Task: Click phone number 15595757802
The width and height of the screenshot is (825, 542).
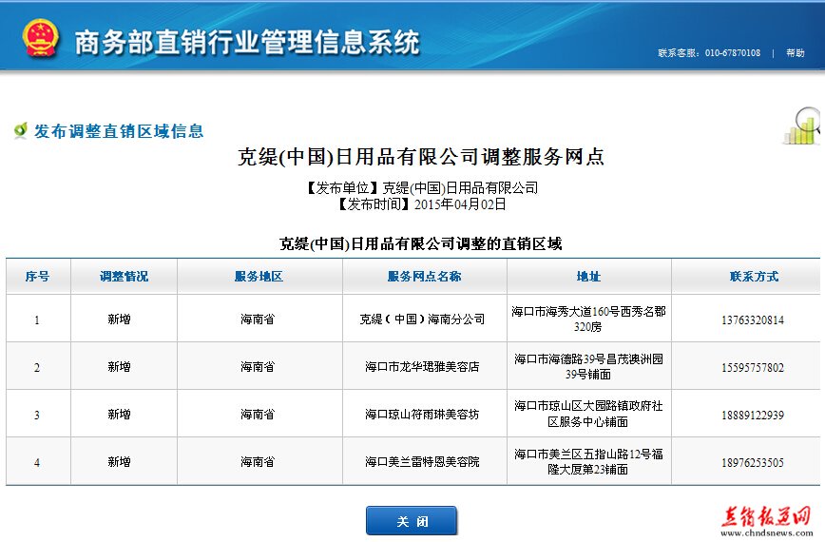Action: coord(753,367)
